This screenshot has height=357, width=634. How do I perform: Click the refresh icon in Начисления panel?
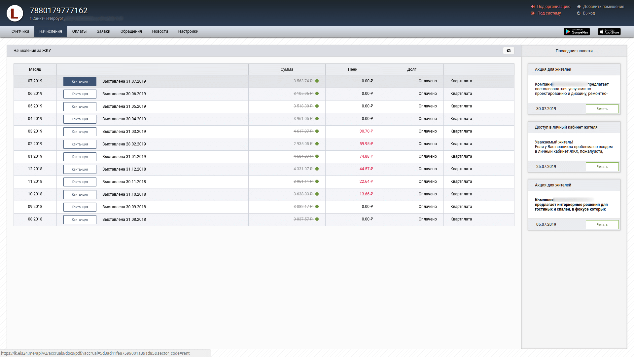tap(509, 51)
